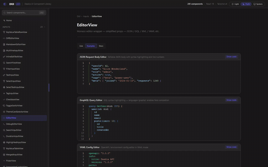
Task: Click the TextInputView icon
Action: [4, 75]
